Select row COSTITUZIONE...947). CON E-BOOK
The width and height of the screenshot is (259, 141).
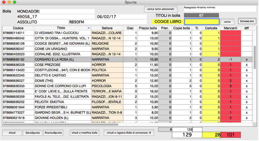coord(127,70)
